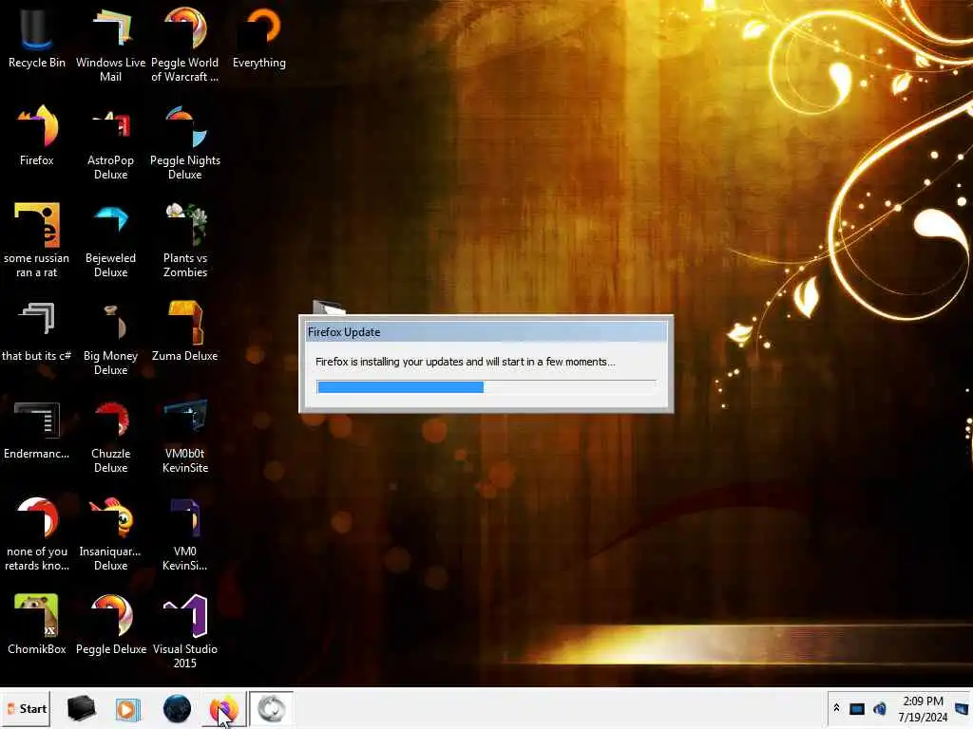
Task: Click the Start button
Action: (x=26, y=708)
